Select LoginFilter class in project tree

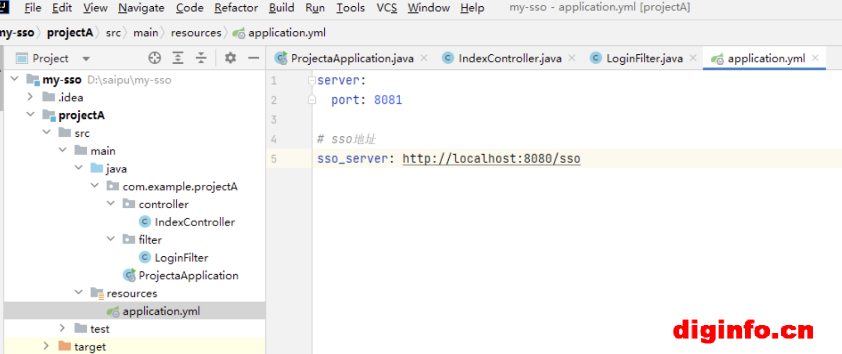181,257
